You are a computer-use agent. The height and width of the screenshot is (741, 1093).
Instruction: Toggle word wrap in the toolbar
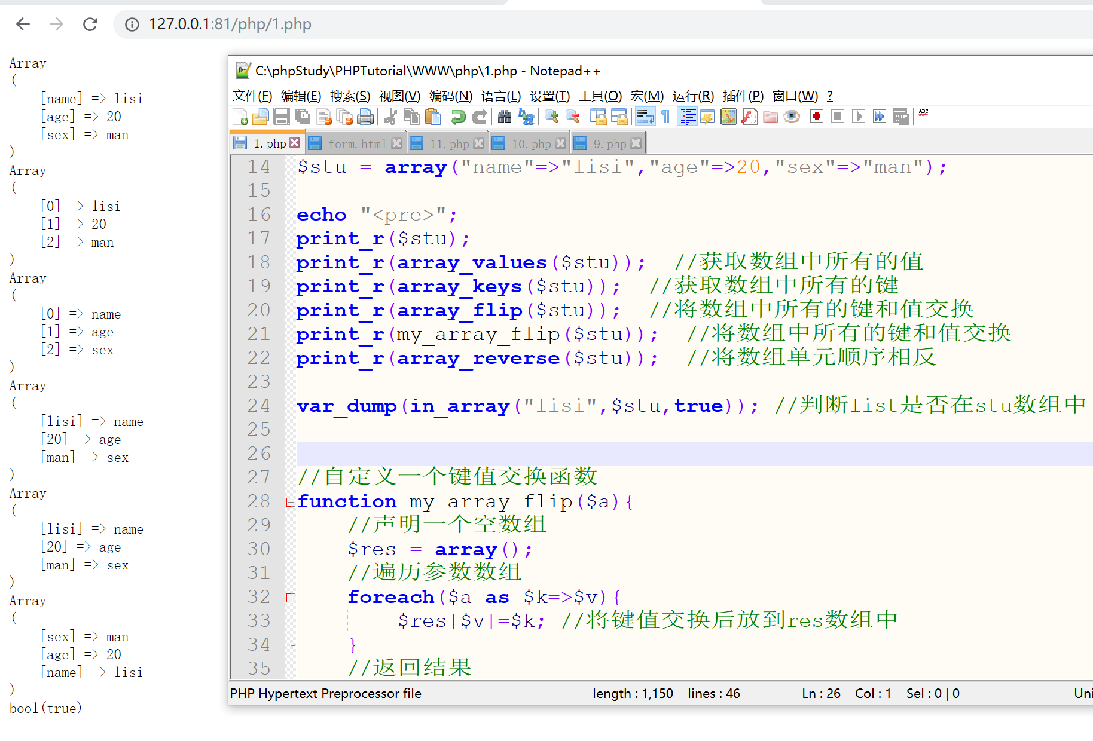tap(645, 117)
